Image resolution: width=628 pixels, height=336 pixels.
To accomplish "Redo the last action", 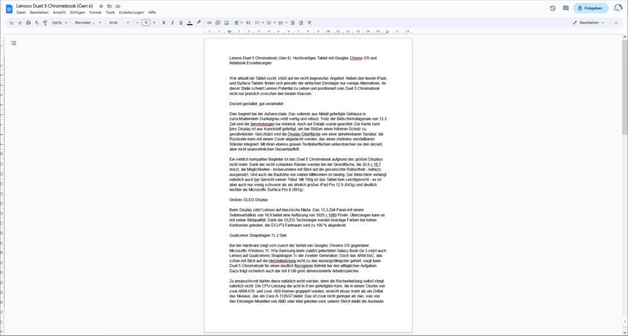I will coord(19,23).
